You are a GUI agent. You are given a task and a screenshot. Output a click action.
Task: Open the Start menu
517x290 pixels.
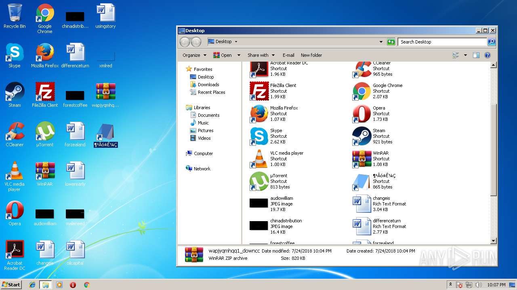click(11, 284)
